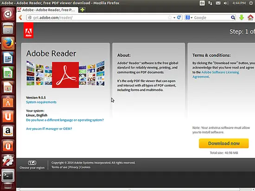
Task: Open Terminal from launcher
Action: (x=8, y=175)
